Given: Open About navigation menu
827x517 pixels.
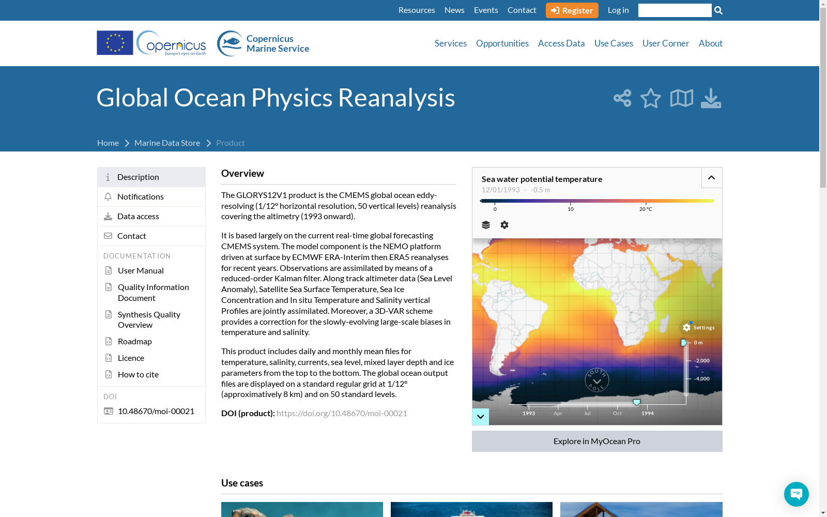Looking at the screenshot, I should (711, 43).
